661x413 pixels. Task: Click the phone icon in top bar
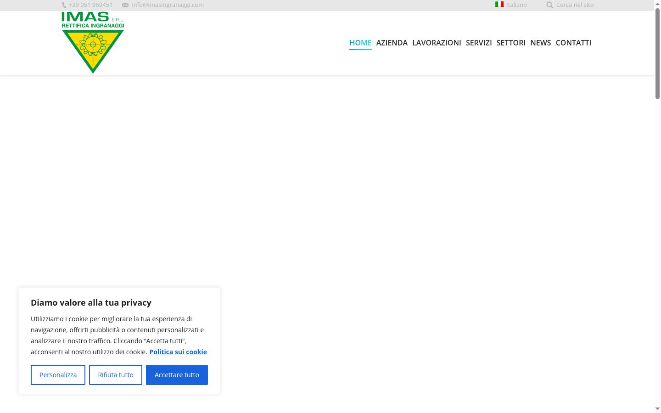64,5
